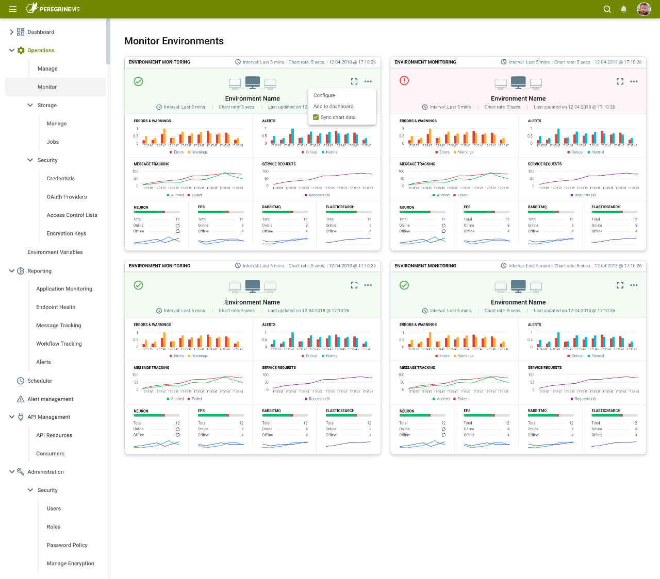The width and height of the screenshot is (660, 579).
Task: Go to OAuth Providers
Action: point(67,197)
